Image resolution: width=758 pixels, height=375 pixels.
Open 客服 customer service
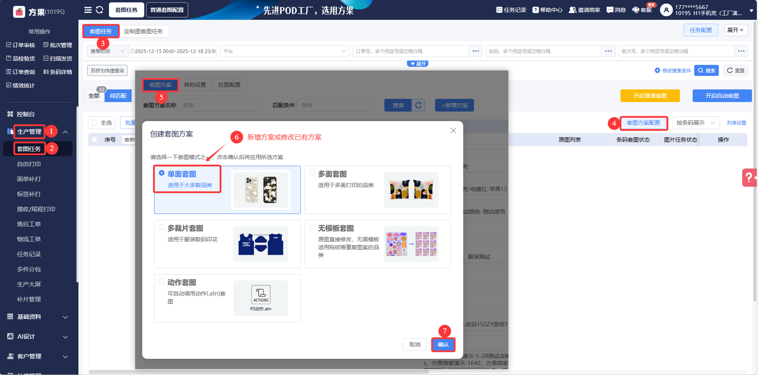tap(642, 10)
